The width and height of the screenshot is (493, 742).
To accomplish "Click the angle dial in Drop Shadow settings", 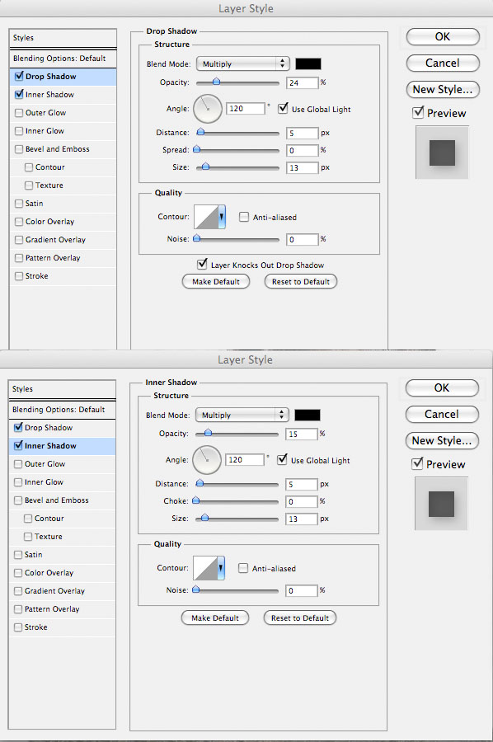I will click(x=208, y=108).
